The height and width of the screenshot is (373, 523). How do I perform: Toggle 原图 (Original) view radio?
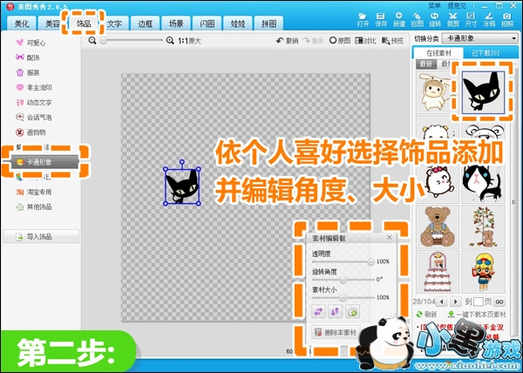coord(333,41)
